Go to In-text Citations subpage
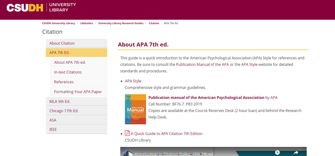 point(79,72)
